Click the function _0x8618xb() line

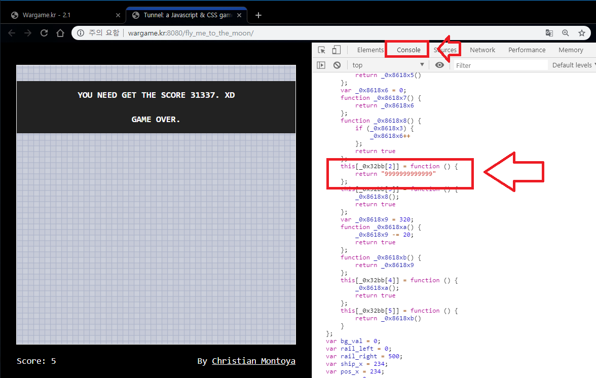click(381, 257)
